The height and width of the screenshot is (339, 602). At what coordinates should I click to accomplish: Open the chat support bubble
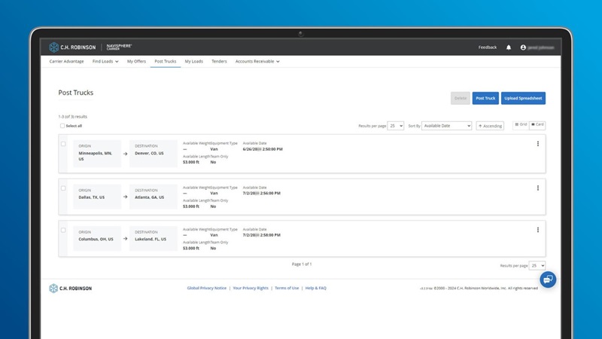tap(548, 279)
